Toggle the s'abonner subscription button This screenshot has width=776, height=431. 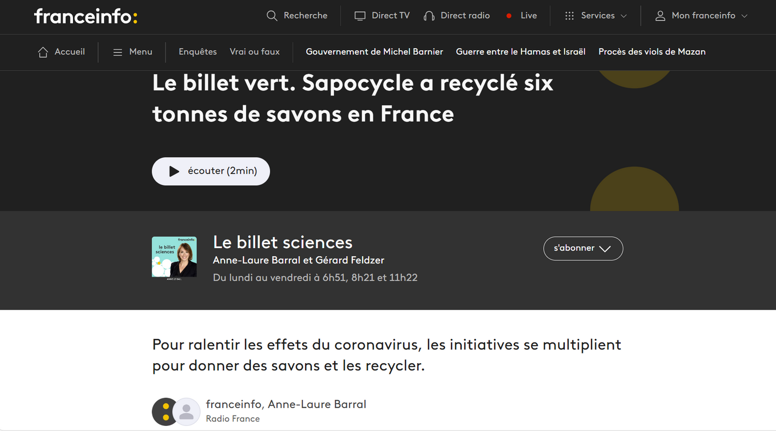(583, 249)
